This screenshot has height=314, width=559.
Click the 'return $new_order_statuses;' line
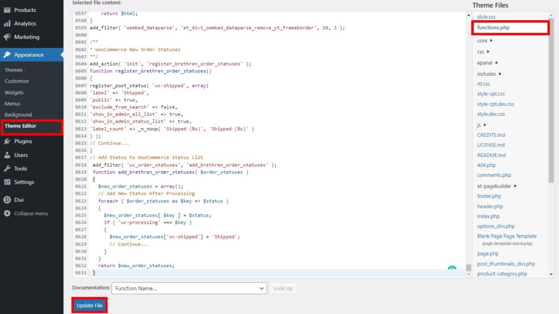[x=136, y=265]
